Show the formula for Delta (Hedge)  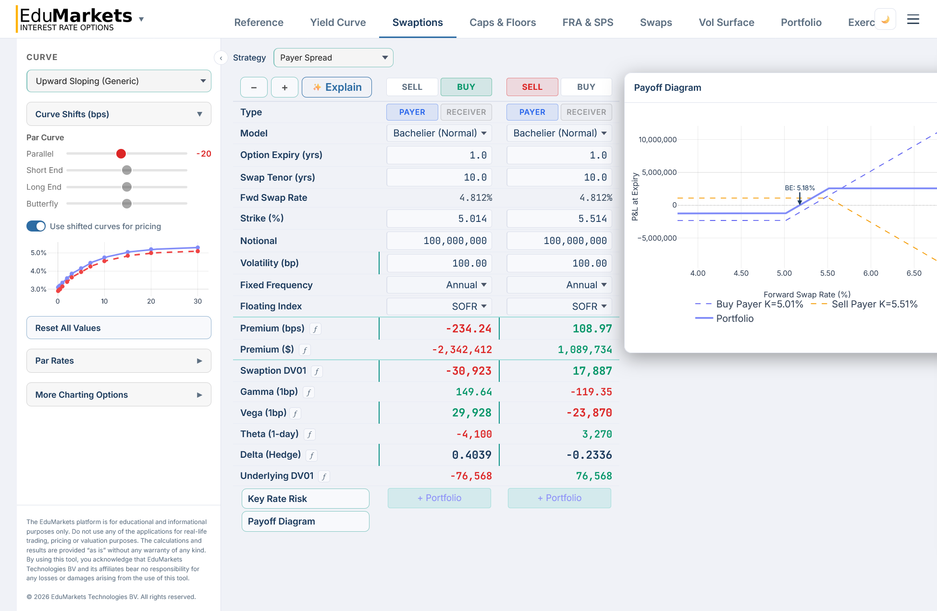(x=311, y=455)
